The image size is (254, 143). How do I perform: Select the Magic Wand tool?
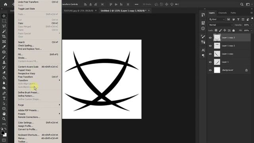coord(4,31)
